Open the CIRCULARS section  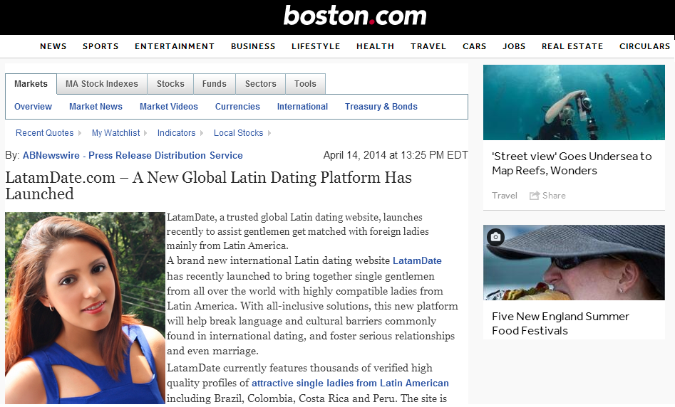pos(645,46)
